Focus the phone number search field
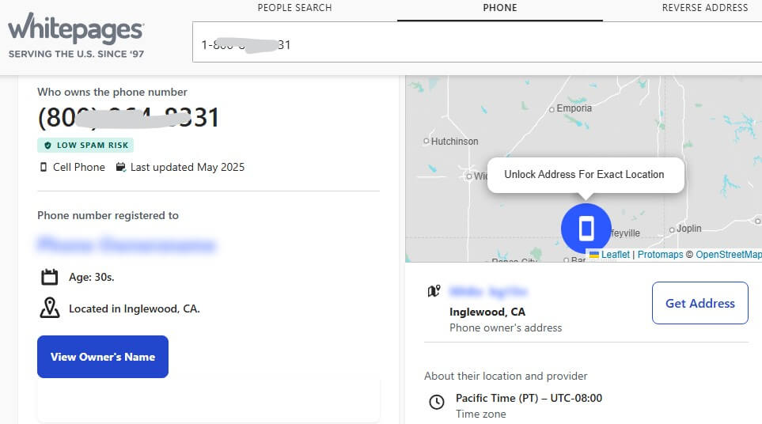Viewport: 762px width, 424px height. pyautogui.click(x=477, y=42)
